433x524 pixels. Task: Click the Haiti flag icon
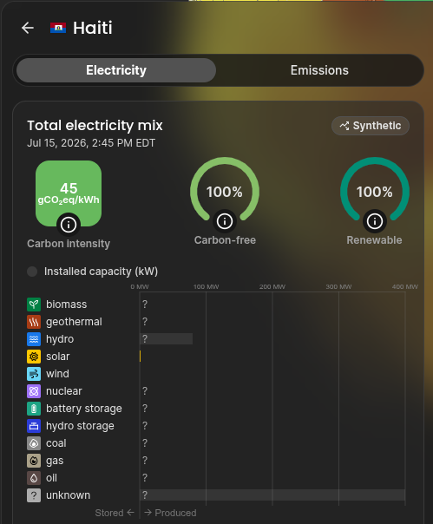tap(58, 28)
